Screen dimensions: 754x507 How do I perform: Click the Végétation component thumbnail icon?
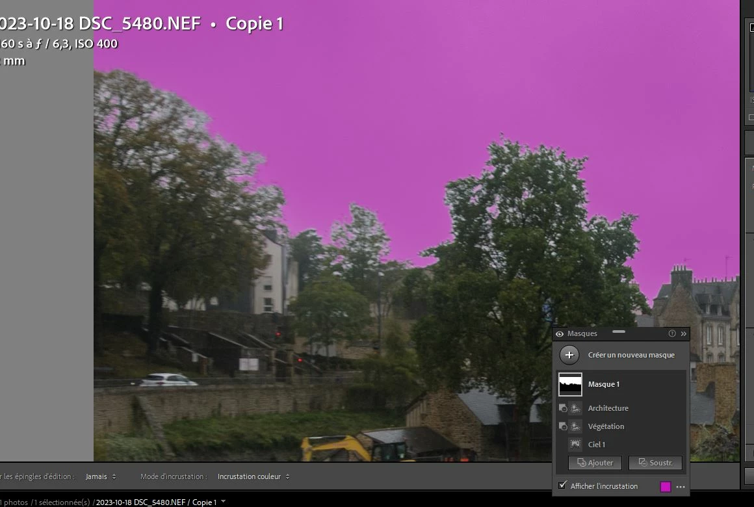(x=575, y=426)
